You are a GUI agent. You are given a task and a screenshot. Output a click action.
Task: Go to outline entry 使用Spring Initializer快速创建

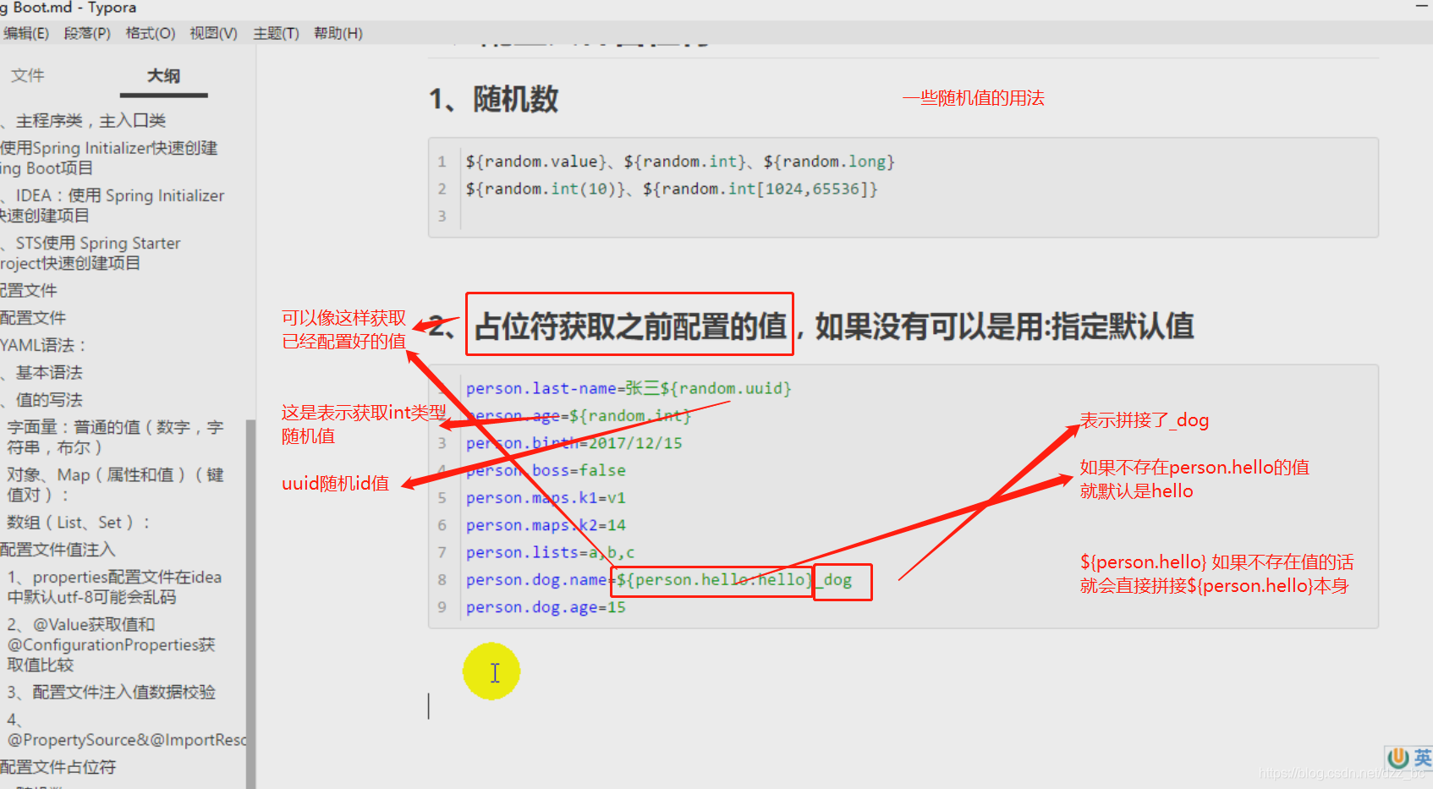[109, 158]
